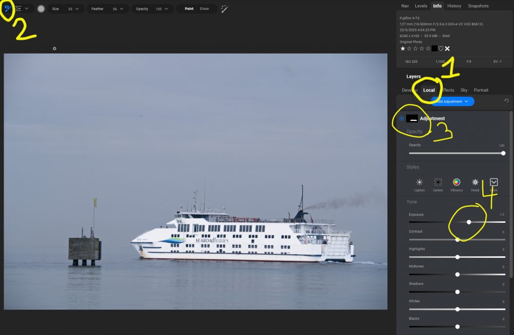The height and width of the screenshot is (335, 514).
Task: Switch brush mode to Paint
Action: [189, 9]
